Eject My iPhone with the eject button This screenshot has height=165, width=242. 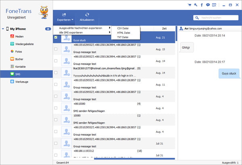pyautogui.click(x=48, y=29)
